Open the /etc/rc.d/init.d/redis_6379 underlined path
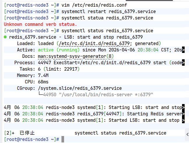This screenshot has height=143, width=189. tap(94, 43)
